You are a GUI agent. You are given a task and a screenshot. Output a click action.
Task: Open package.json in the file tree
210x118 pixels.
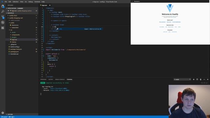(x=14, y=52)
